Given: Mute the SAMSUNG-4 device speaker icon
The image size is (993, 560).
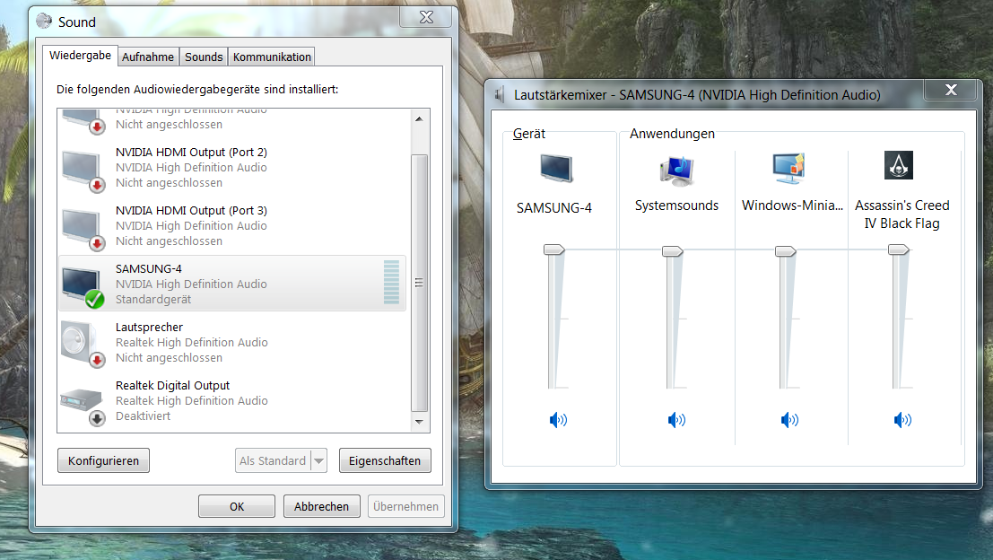Looking at the screenshot, I should pos(558,420).
